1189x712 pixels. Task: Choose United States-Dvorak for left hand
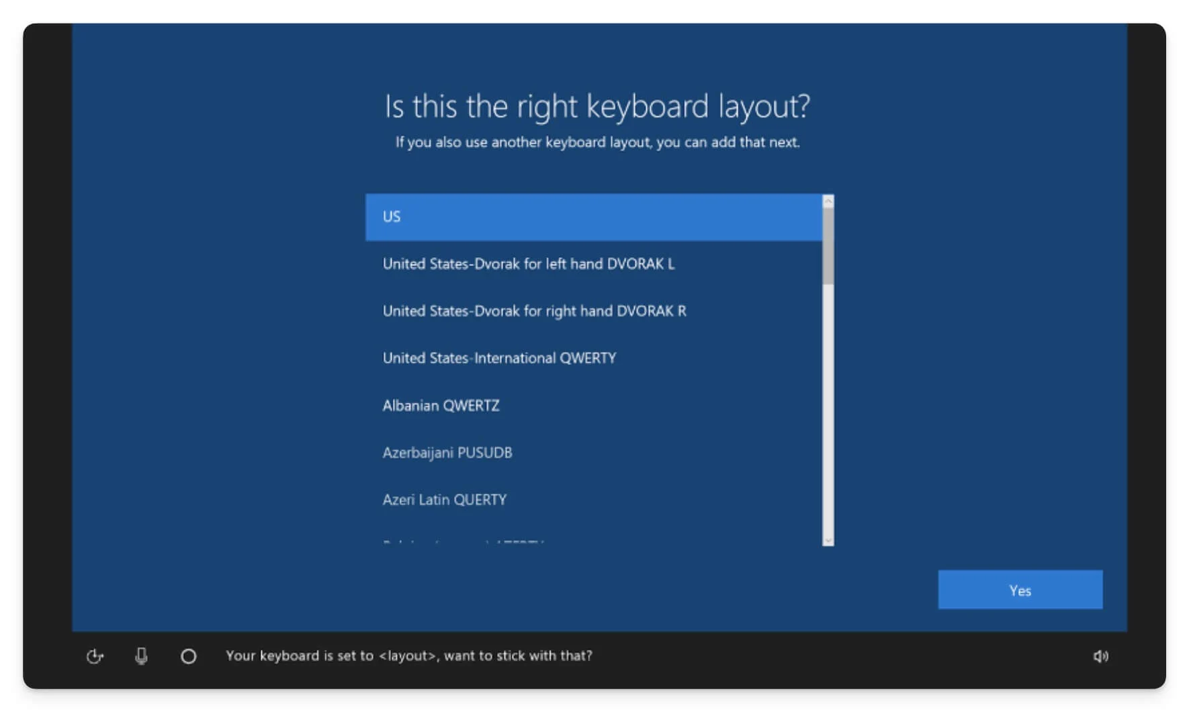(x=594, y=264)
